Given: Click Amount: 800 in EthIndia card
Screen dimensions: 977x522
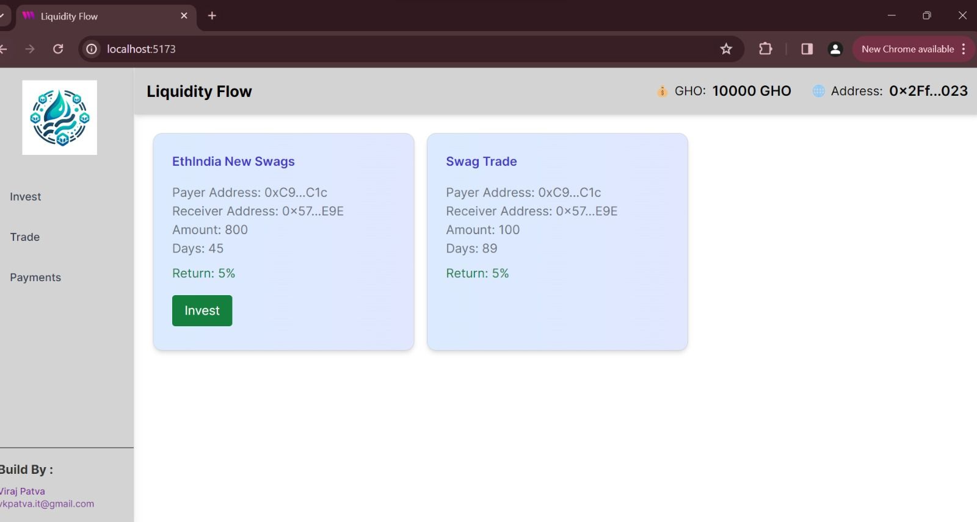Looking at the screenshot, I should click(210, 230).
